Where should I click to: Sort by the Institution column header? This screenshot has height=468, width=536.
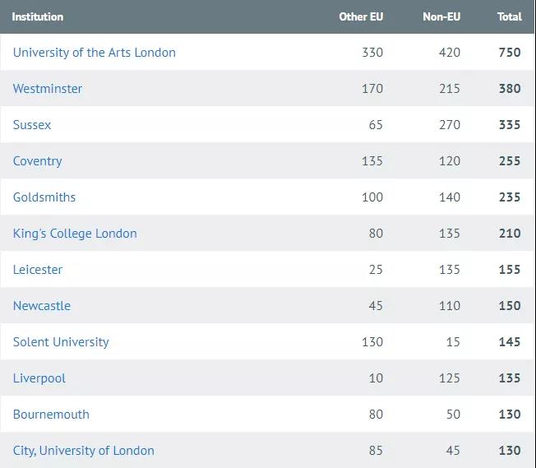point(38,16)
